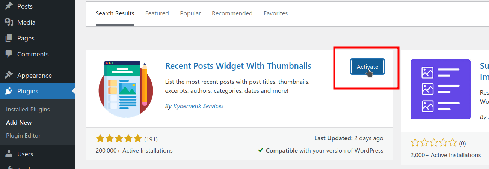489x169 pixels.
Task: Click the purple plugin icon thumbnail
Action: click(x=440, y=89)
